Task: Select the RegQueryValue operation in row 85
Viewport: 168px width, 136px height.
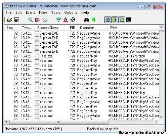Action: 89,102
